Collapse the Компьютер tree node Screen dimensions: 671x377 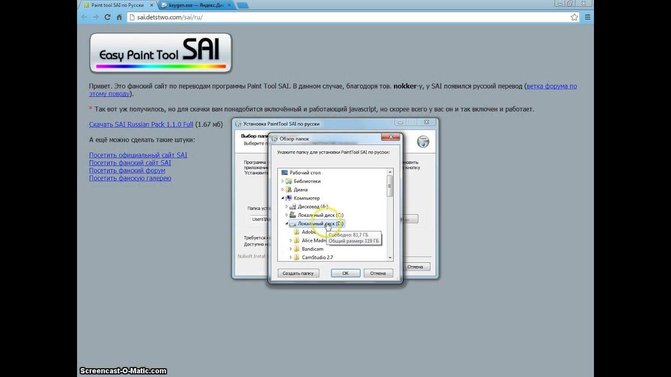tap(283, 198)
